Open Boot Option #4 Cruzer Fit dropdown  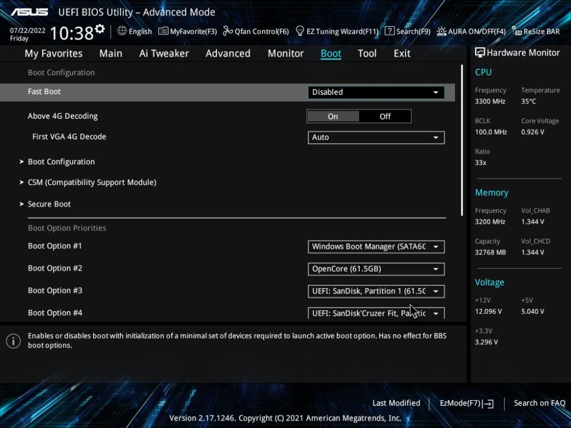click(376, 313)
